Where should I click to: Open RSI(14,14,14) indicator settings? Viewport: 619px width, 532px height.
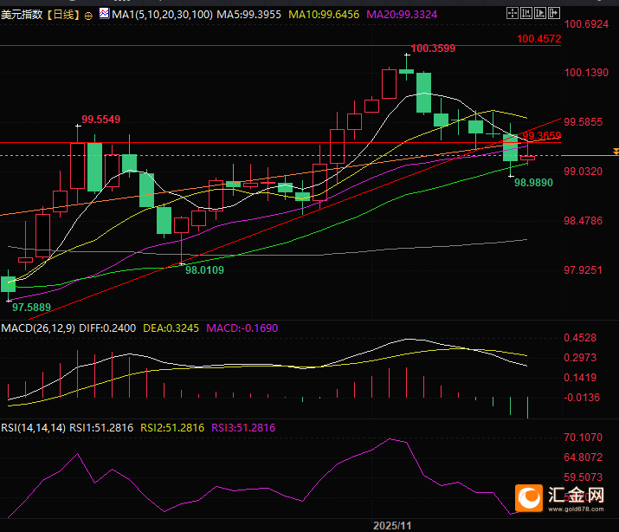[x=33, y=428]
